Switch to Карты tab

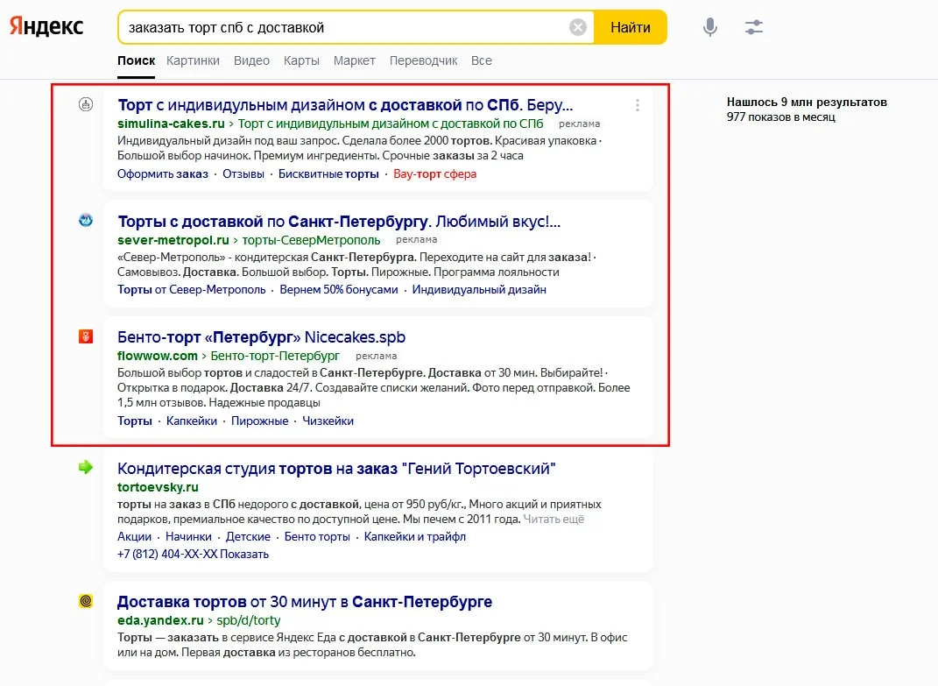(301, 60)
